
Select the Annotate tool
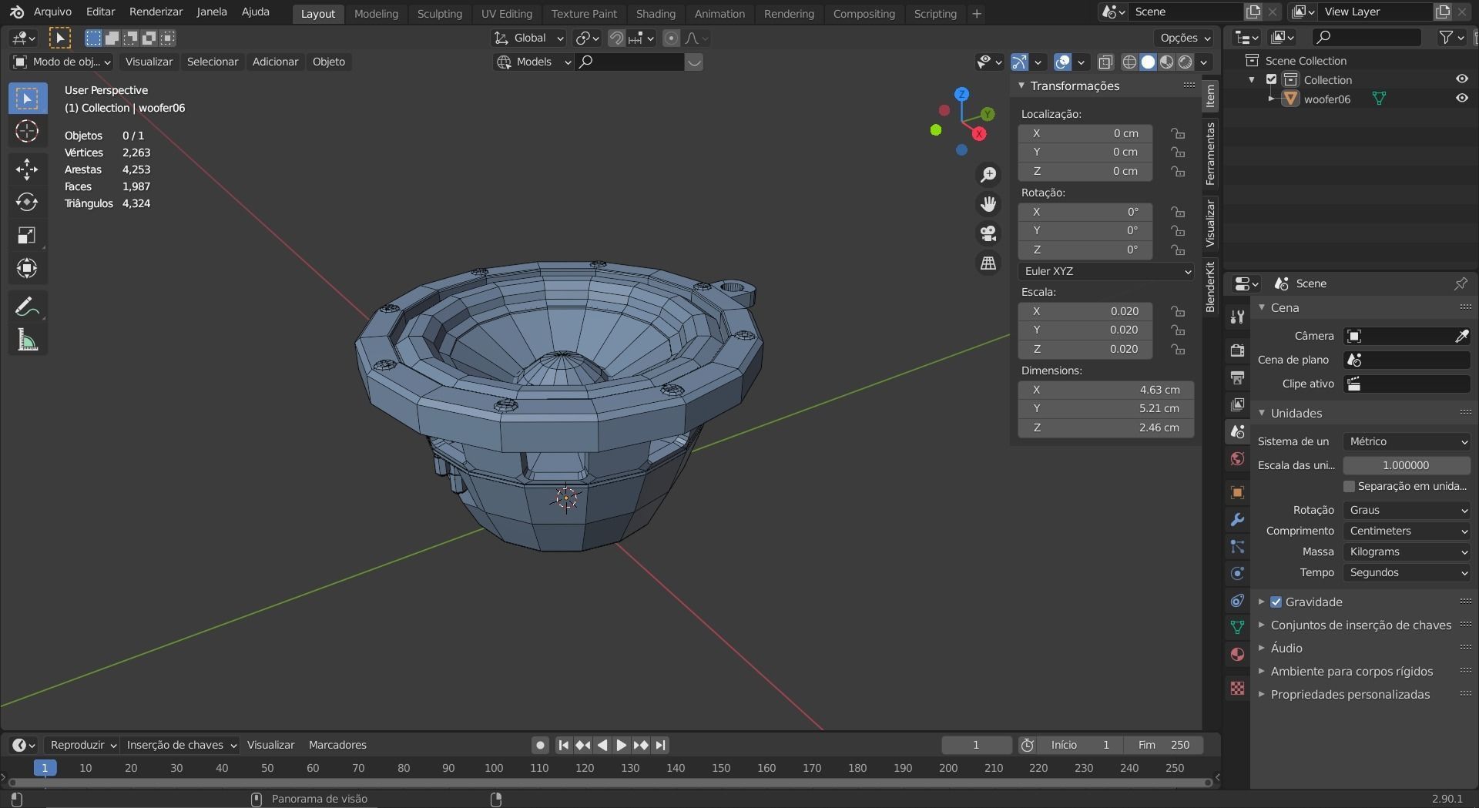tap(27, 307)
